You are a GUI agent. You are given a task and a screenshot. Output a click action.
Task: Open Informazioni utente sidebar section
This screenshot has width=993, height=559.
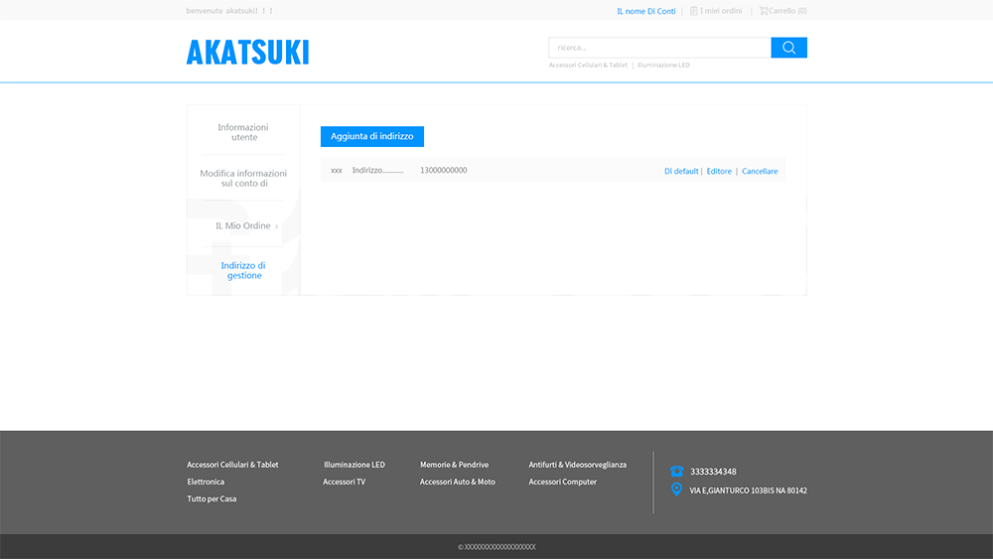(x=243, y=132)
